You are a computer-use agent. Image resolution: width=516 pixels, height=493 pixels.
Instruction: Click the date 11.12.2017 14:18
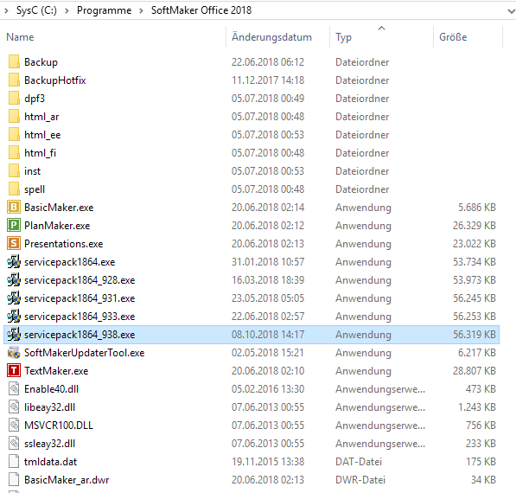pyautogui.click(x=268, y=80)
